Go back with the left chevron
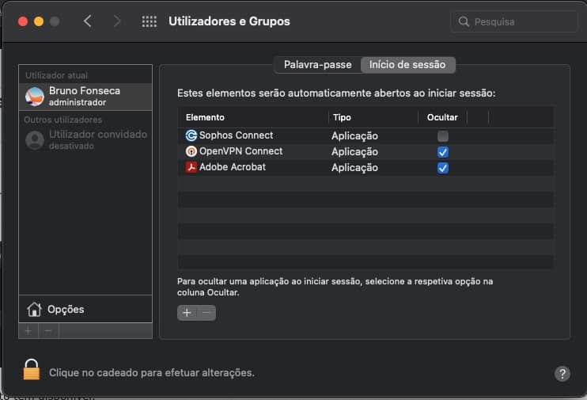The width and height of the screenshot is (587, 400). tap(88, 21)
